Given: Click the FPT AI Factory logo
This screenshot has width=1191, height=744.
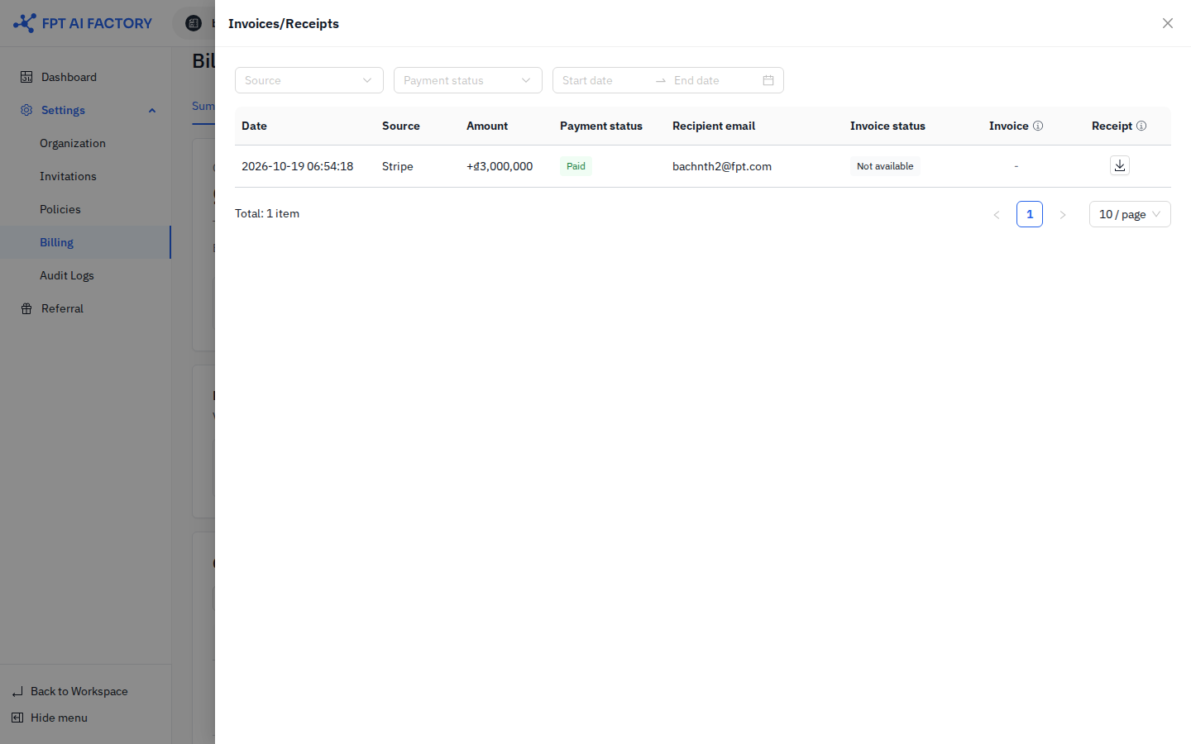Looking at the screenshot, I should (x=83, y=23).
